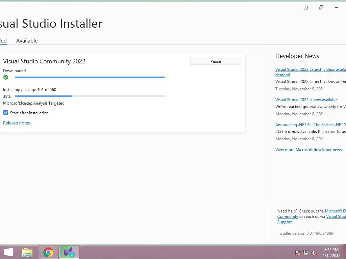Image resolution: width=346 pixels, height=259 pixels.
Task: Click the Tuesday, November 9, 2021 date
Action: point(300,89)
